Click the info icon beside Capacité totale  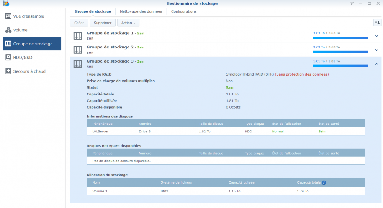tap(324, 182)
